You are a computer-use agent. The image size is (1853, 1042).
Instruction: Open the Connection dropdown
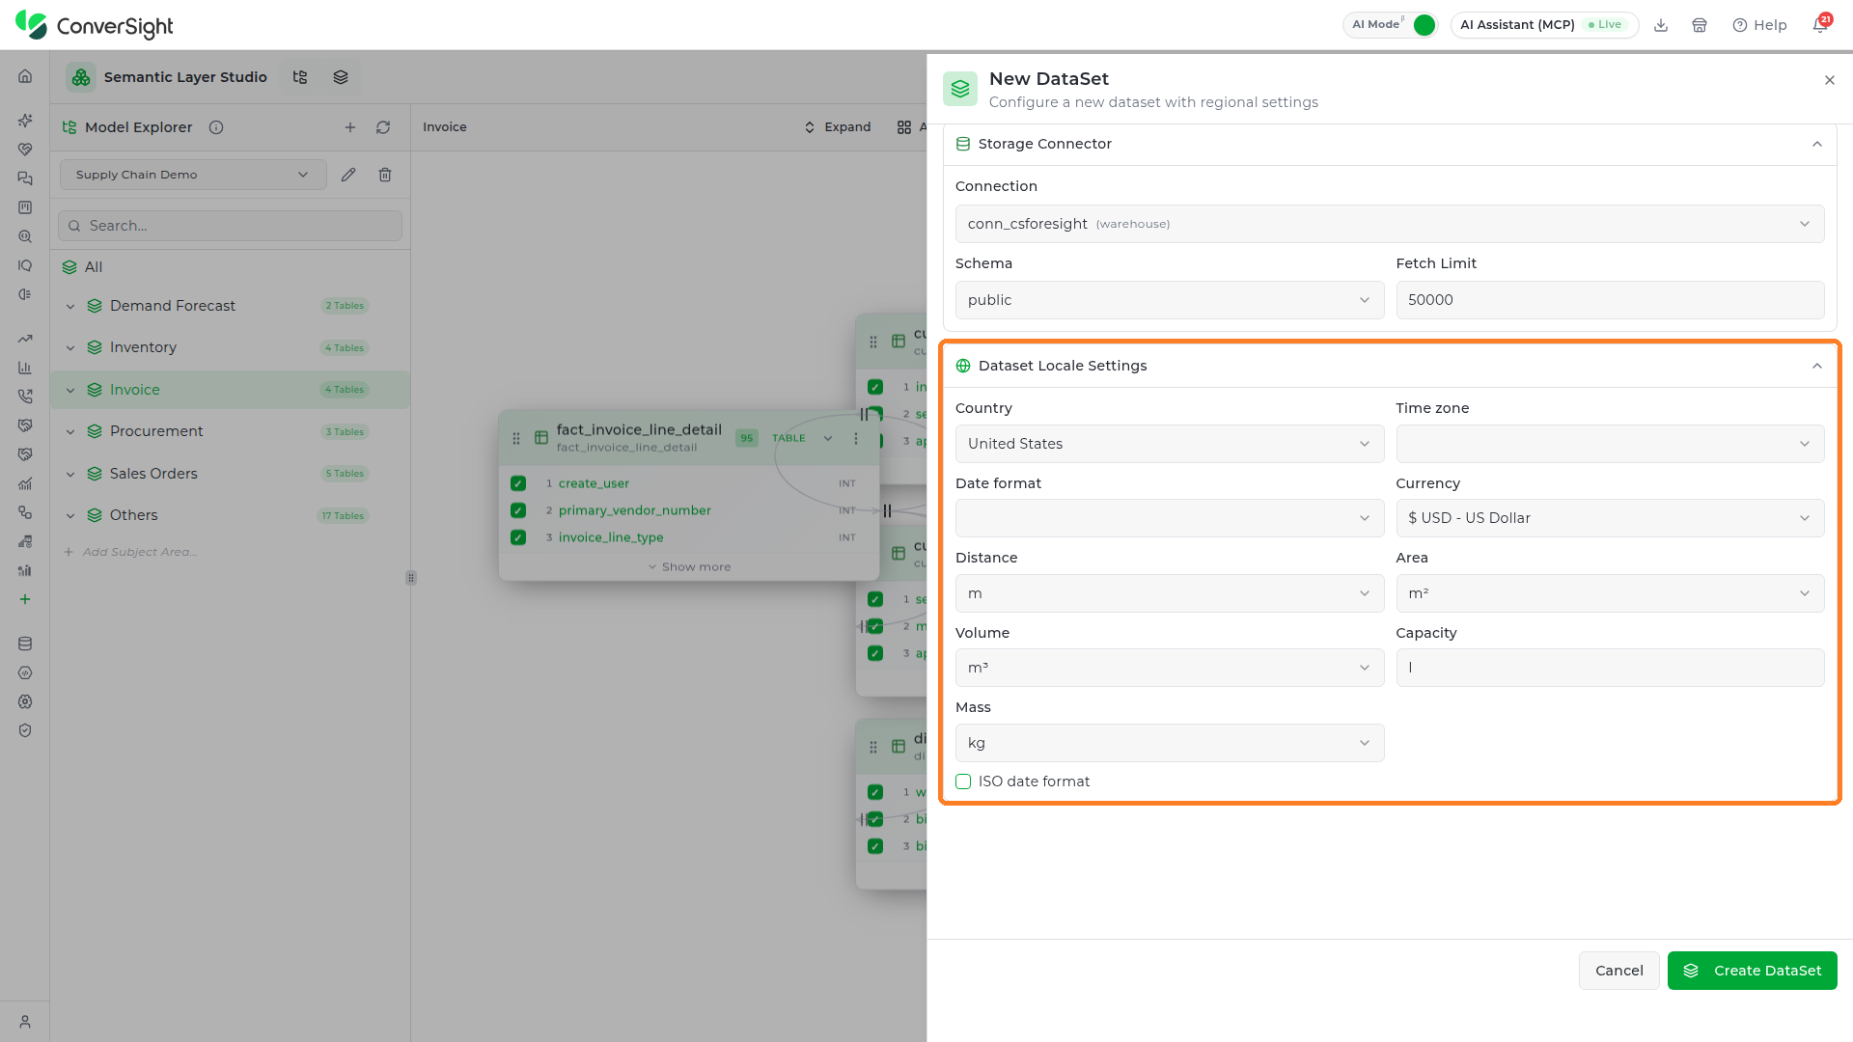[x=1390, y=224]
